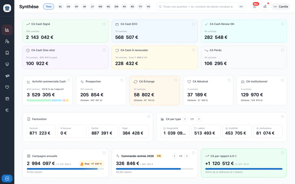The image size is (295, 184).
Task: Toggle the YG filter chip
Action: [x=148, y=7]
